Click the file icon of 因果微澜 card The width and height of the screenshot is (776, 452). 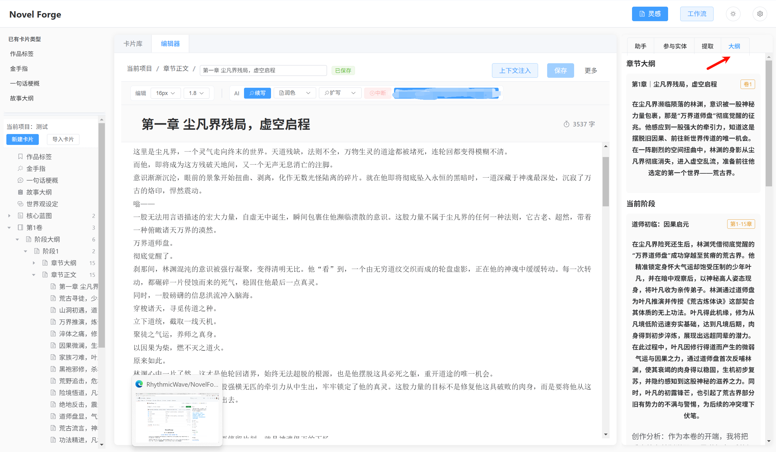[x=53, y=346]
